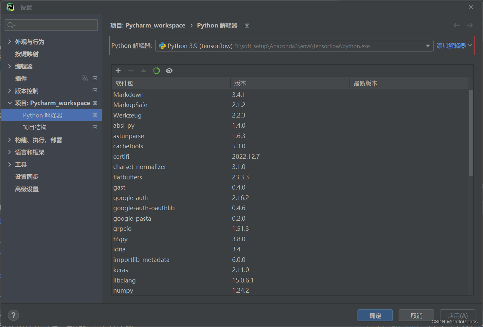483x327 pixels.
Task: Expand the 工具 section
Action: click(x=9, y=164)
